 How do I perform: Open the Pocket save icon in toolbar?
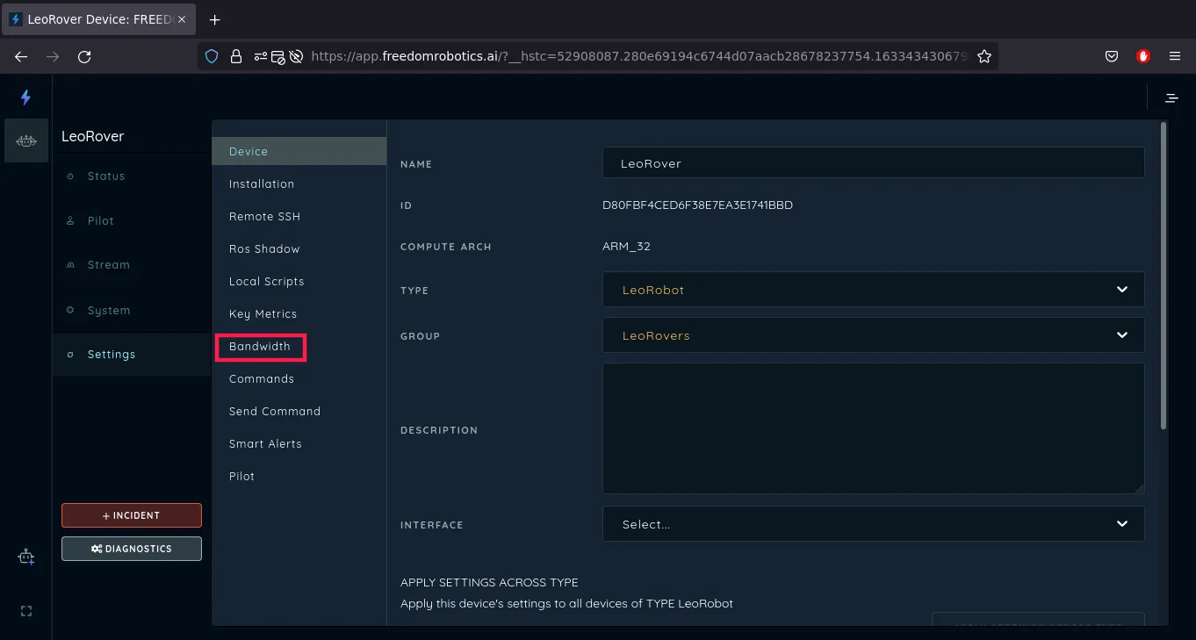(x=1111, y=56)
